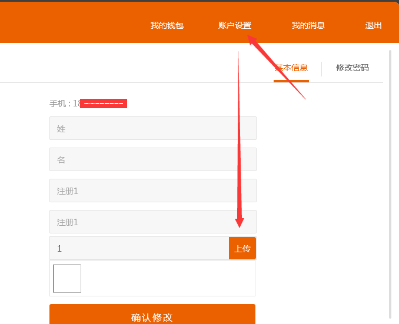The width and height of the screenshot is (399, 324).
Task: Click the second 注册1 input field
Action: pos(152,222)
